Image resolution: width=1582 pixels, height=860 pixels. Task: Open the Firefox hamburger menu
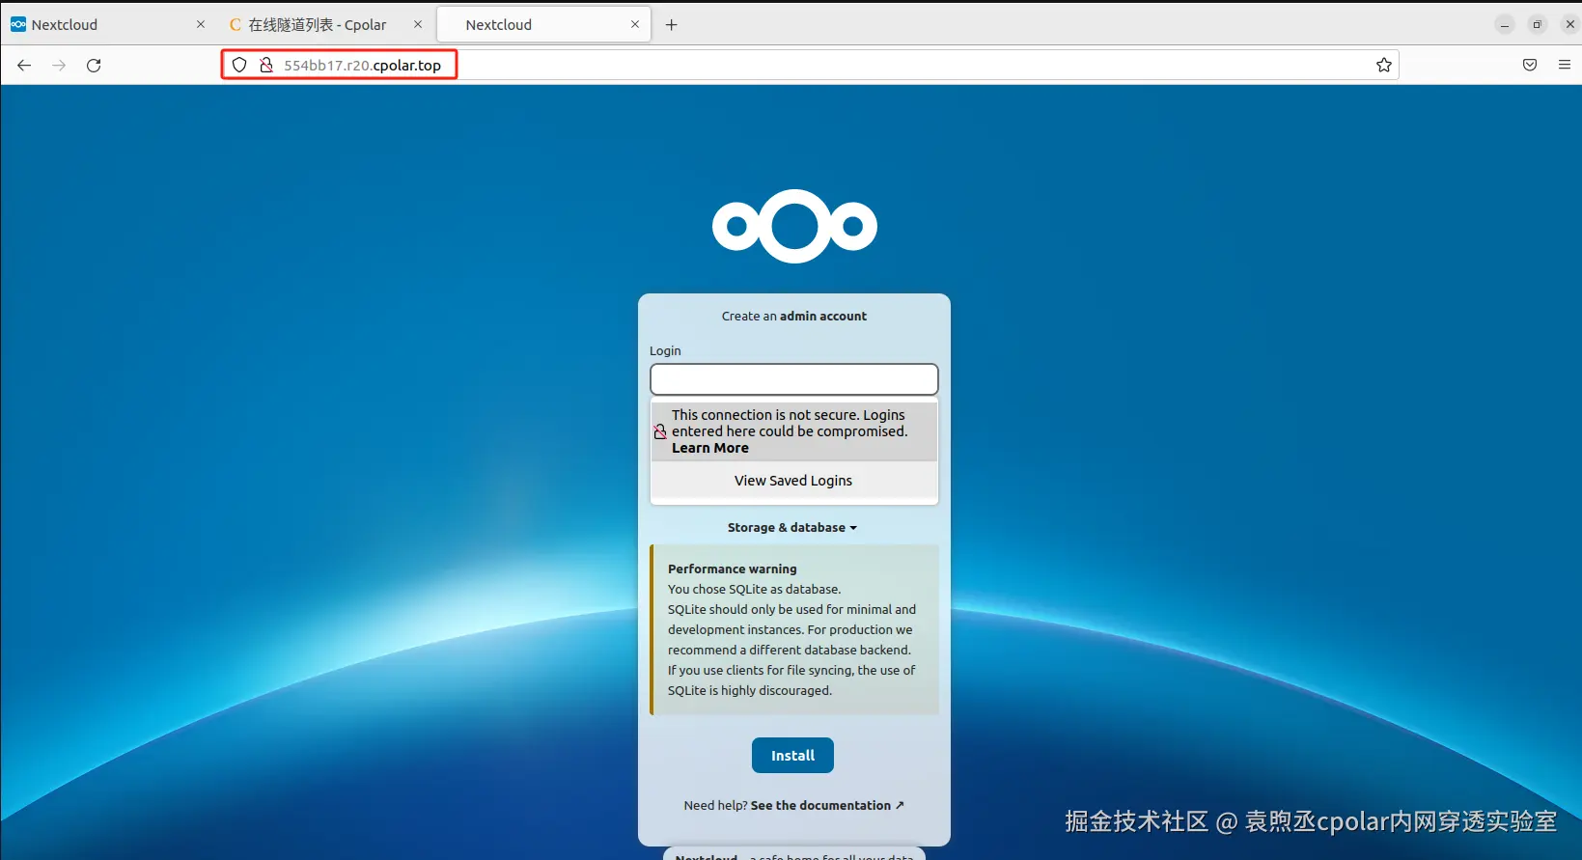1565,65
